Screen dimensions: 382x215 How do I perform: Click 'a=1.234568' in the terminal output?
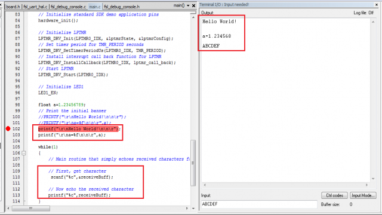[x=217, y=36]
